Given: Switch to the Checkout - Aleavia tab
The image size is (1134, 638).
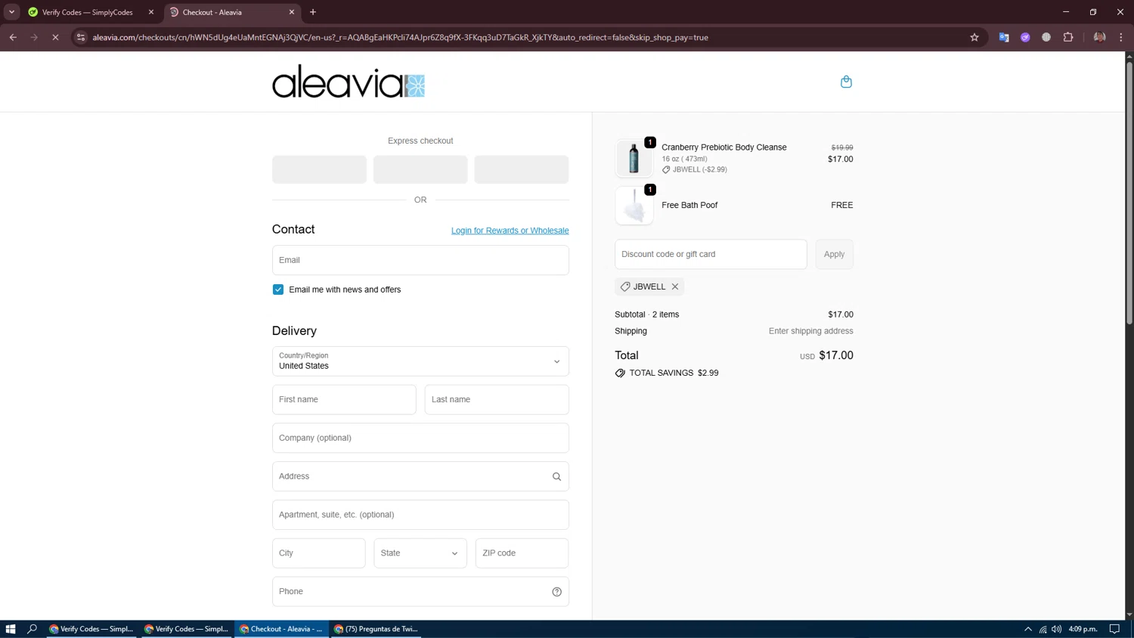Looking at the screenshot, I should 231,12.
